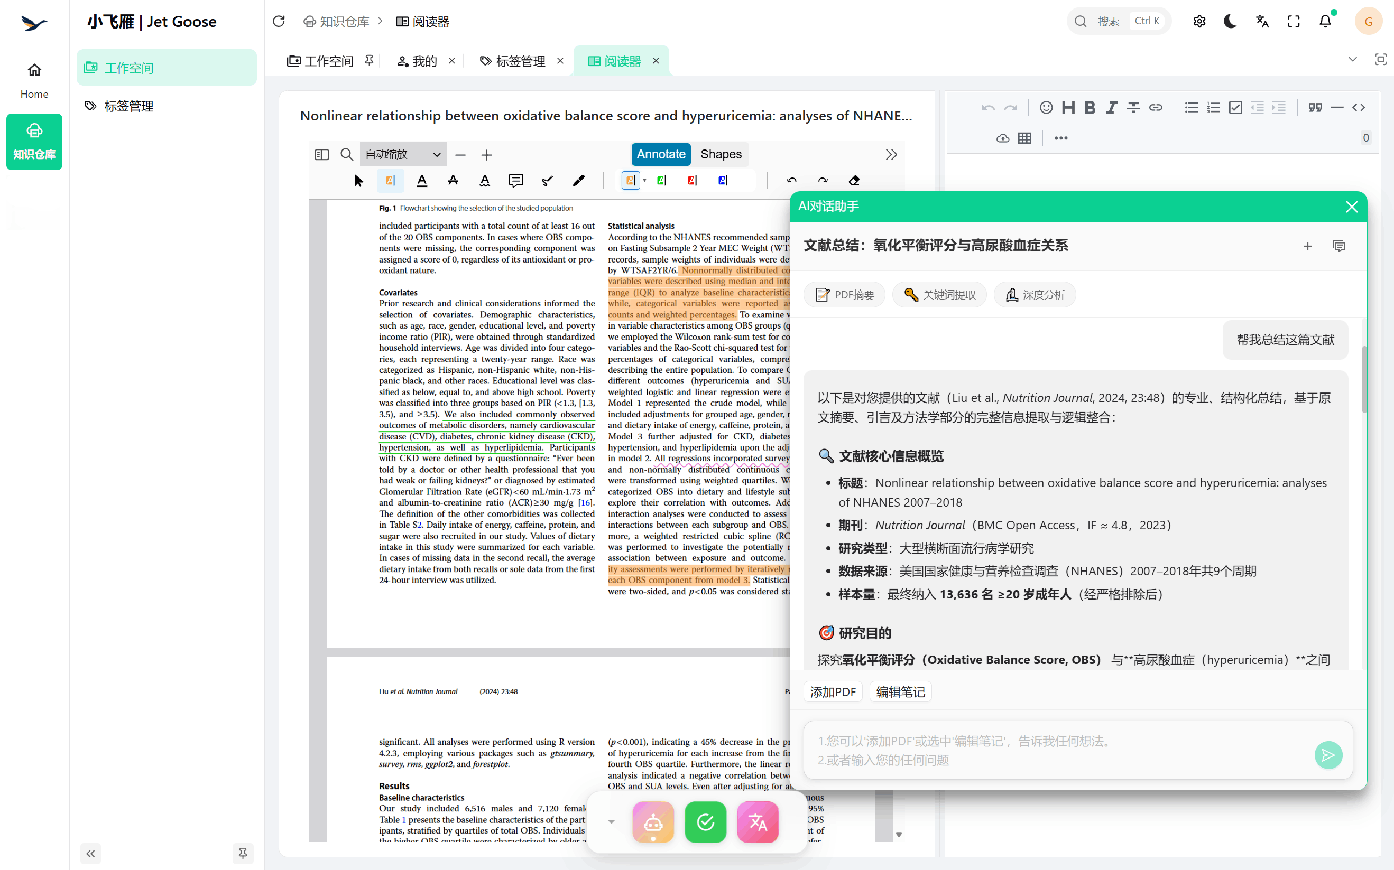Switch to the Shapes tab
This screenshot has width=1394, height=870.
(721, 154)
